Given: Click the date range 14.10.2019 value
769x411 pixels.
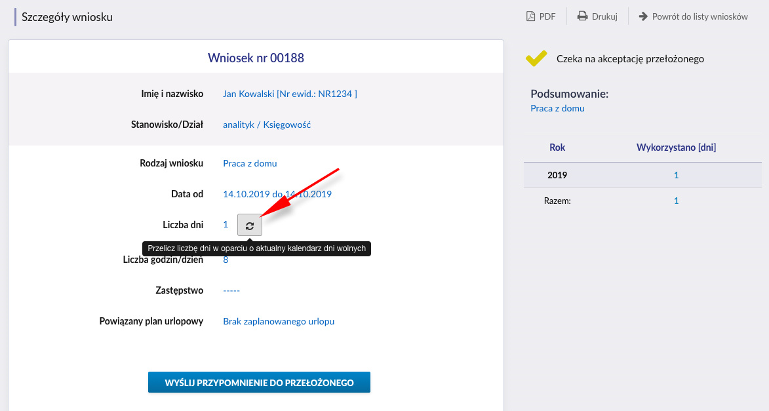Looking at the screenshot, I should point(277,194).
